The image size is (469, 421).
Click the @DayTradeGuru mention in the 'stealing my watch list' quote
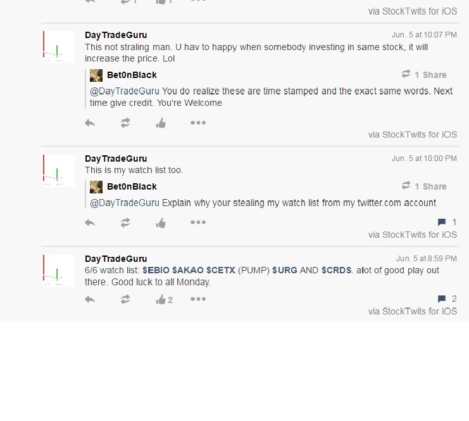125,203
